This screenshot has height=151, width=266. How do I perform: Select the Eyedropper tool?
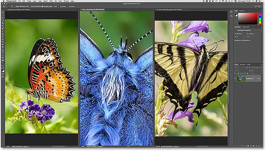pyautogui.click(x=3, y=25)
